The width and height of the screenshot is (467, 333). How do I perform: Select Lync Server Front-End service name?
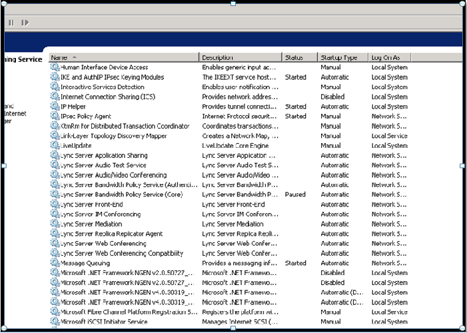(92, 204)
